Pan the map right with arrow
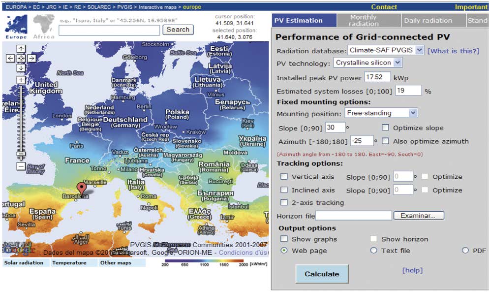 (x=31, y=58)
